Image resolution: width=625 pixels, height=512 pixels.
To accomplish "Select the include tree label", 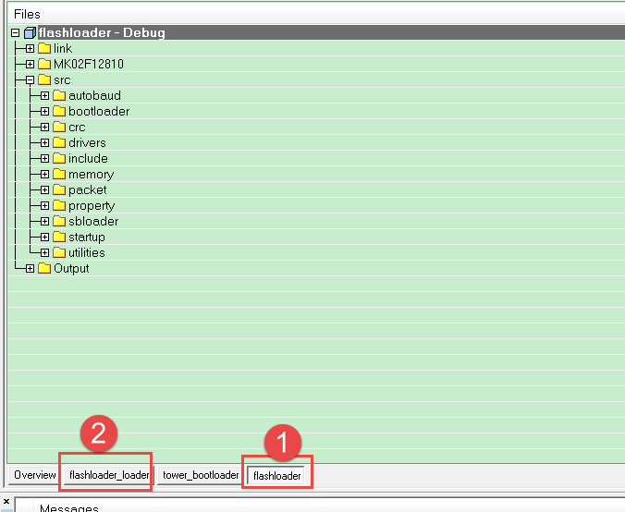I will (88, 159).
